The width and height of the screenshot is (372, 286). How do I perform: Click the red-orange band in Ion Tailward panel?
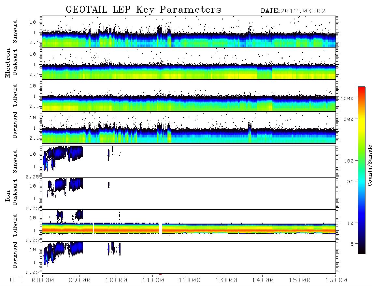pyautogui.click(x=189, y=230)
